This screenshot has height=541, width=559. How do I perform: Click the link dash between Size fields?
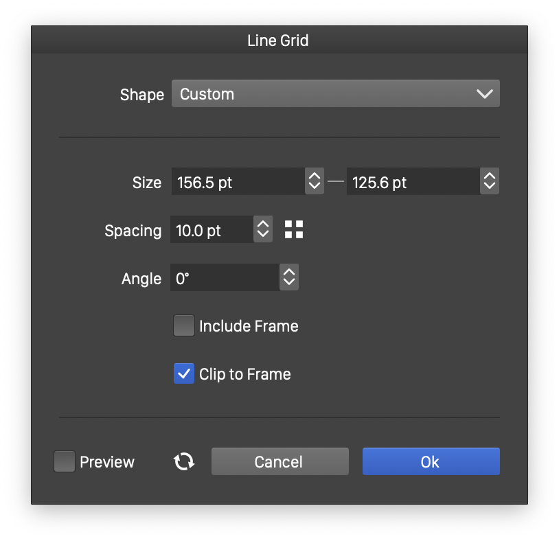coord(335,182)
